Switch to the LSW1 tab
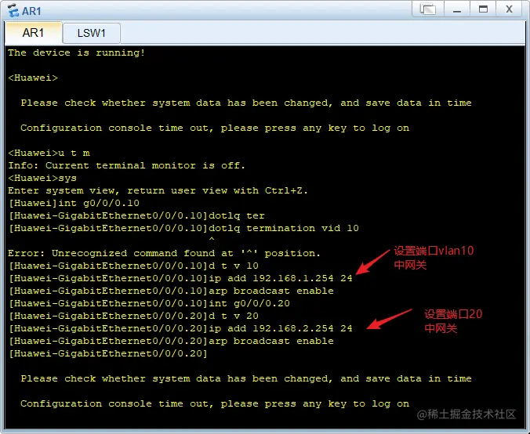The image size is (530, 434). point(91,33)
